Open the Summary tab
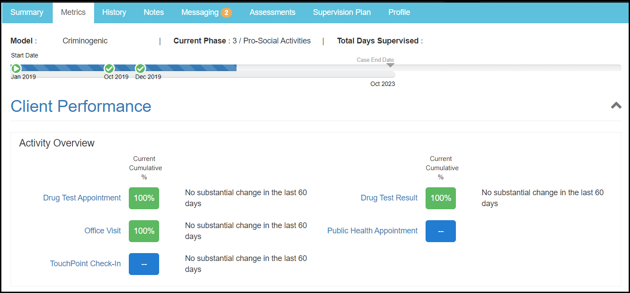Image resolution: width=630 pixels, height=293 pixels. coord(27,12)
